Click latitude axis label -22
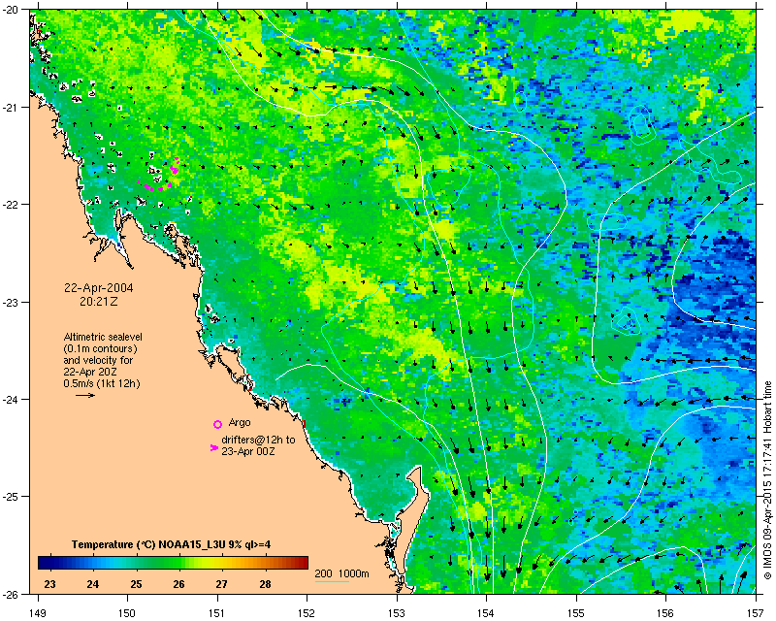The image size is (776, 621). pos(11,205)
